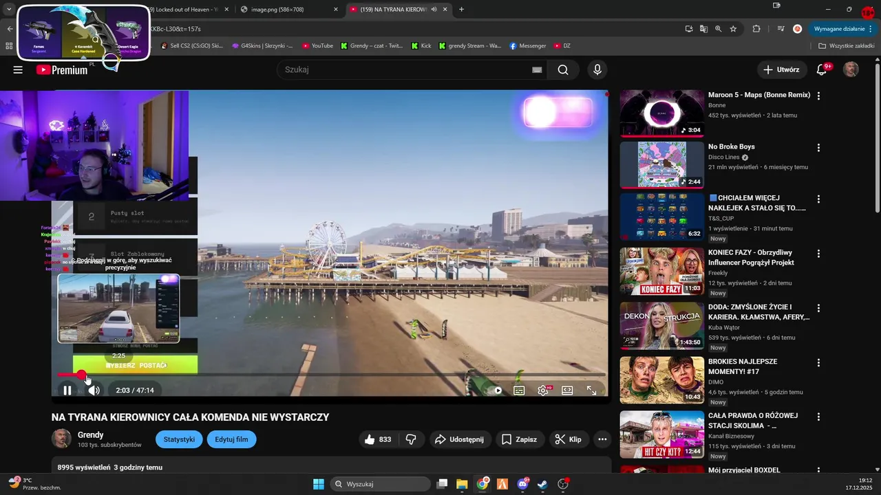Viewport: 881px width, 495px height.
Task: Mute the video with the speaker icon
Action: [94, 390]
